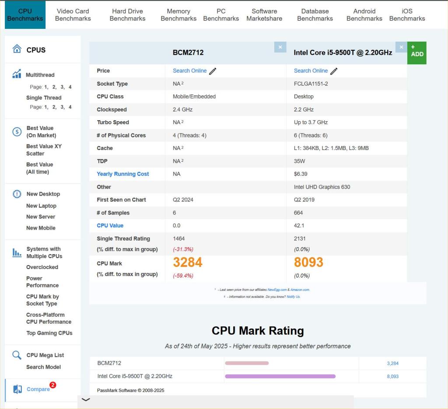
Task: Click the Systems with Multiple CPUs bar icon
Action: click(x=17, y=252)
